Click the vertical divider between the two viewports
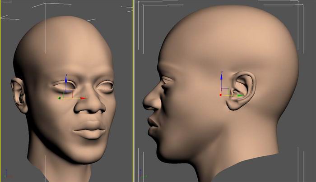The width and height of the screenshot is (316, 182). [x=134, y=90]
